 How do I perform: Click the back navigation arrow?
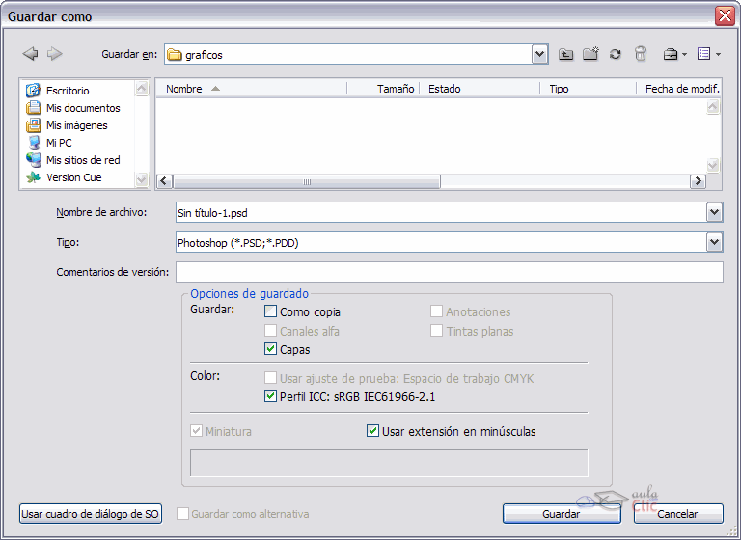tap(30, 54)
